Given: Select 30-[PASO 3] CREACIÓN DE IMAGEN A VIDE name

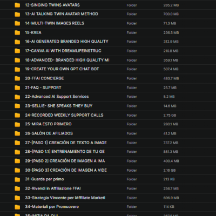Looking at the screenshot, I should [x=66, y=170].
